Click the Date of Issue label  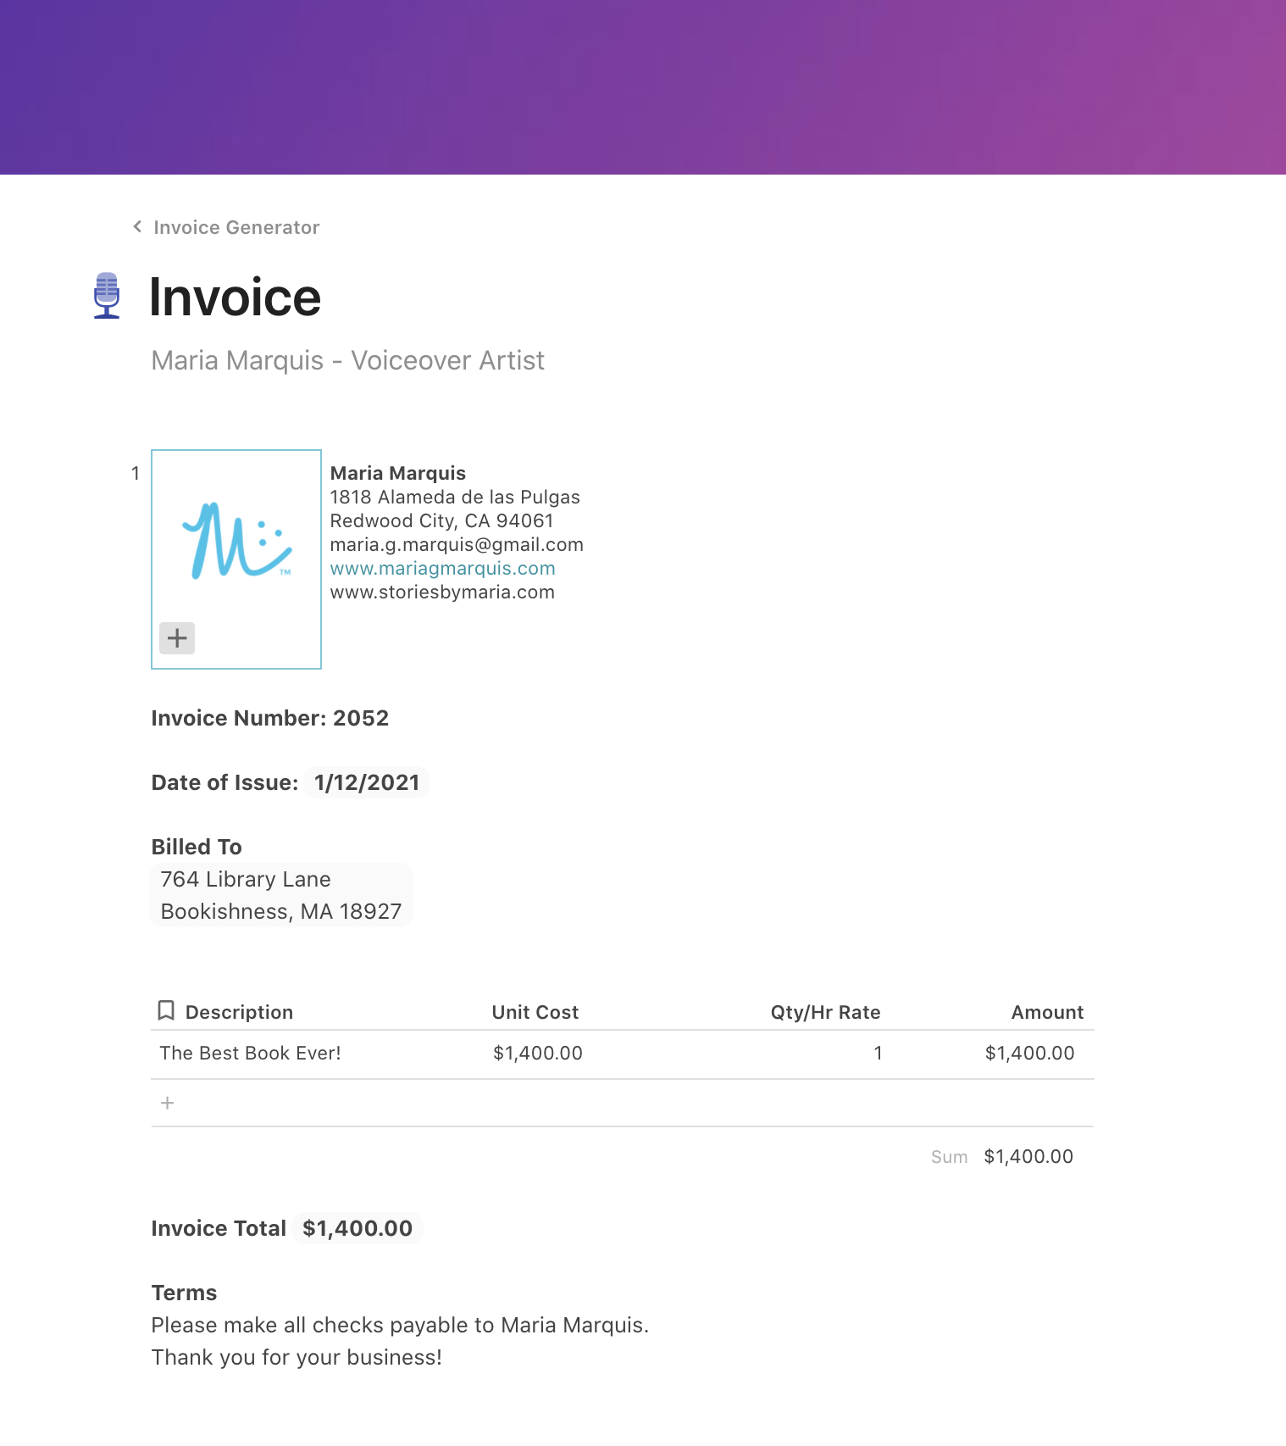coord(224,782)
